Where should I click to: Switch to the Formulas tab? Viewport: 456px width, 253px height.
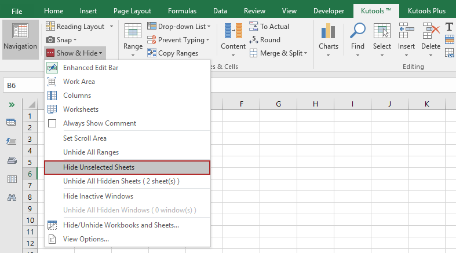182,11
